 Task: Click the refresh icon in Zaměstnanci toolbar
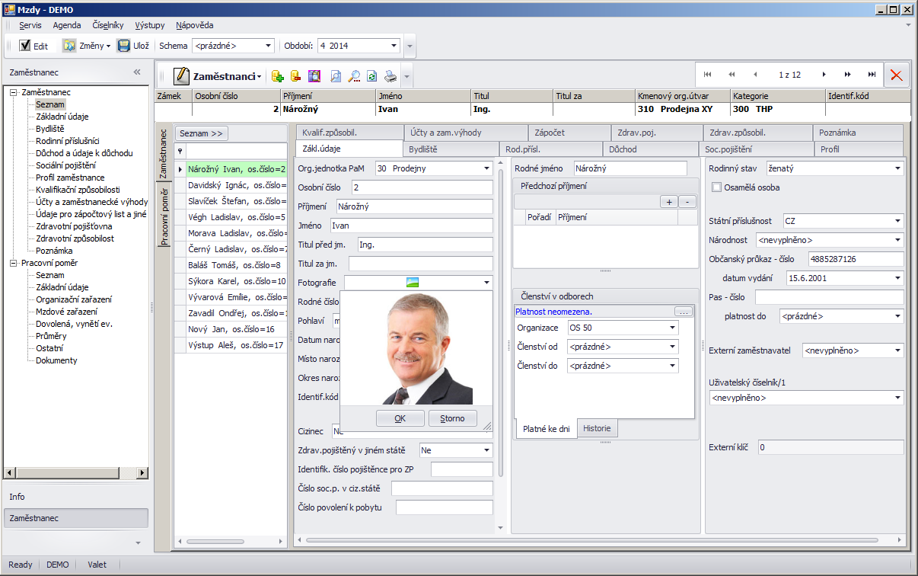(372, 76)
